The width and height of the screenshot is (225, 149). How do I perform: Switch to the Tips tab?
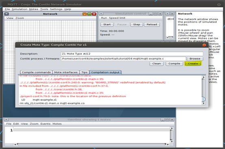pyautogui.click(x=84, y=72)
